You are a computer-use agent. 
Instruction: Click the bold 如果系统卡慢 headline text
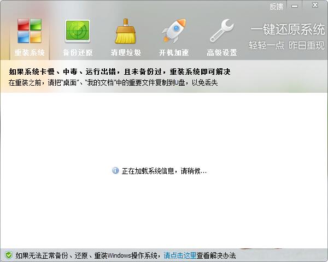click(x=120, y=72)
